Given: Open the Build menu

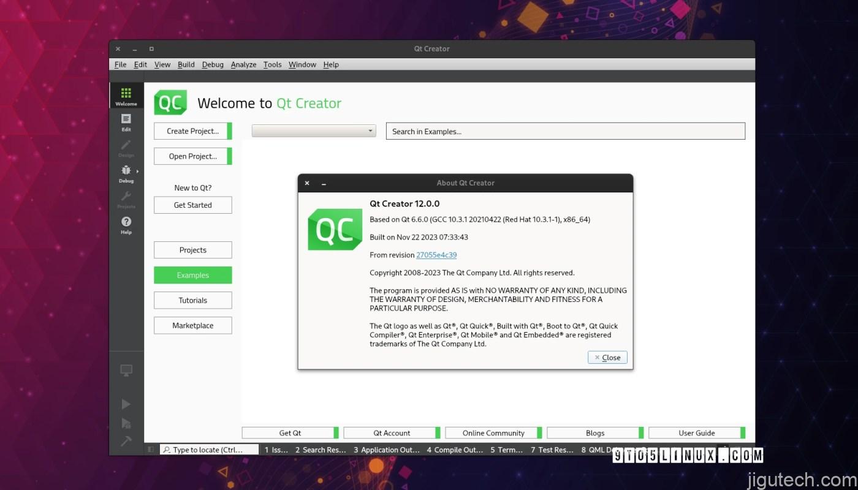Looking at the screenshot, I should click(x=186, y=64).
